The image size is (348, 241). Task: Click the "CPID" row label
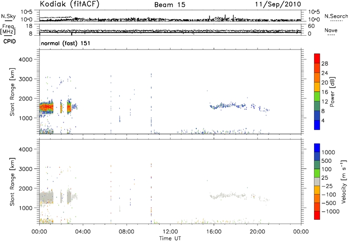[x=10, y=41]
